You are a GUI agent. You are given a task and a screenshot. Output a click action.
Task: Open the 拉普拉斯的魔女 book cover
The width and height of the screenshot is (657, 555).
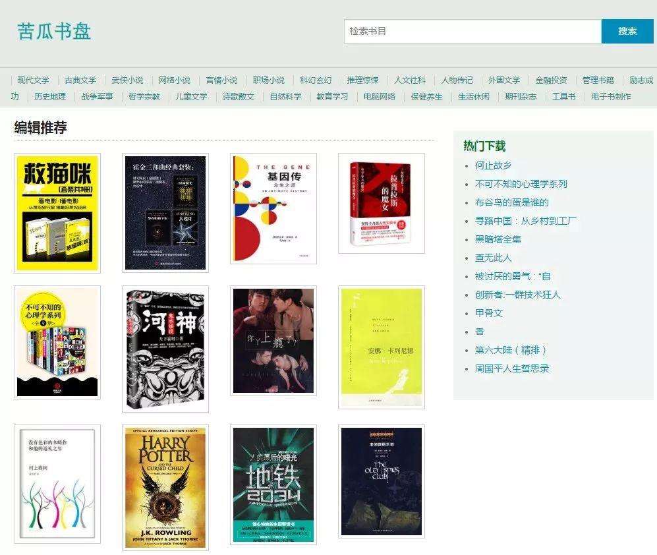(x=381, y=203)
